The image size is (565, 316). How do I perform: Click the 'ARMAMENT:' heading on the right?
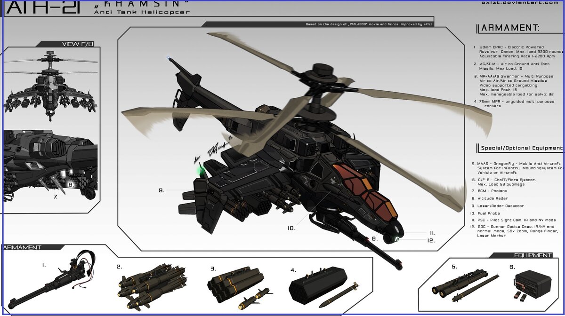[x=511, y=28]
